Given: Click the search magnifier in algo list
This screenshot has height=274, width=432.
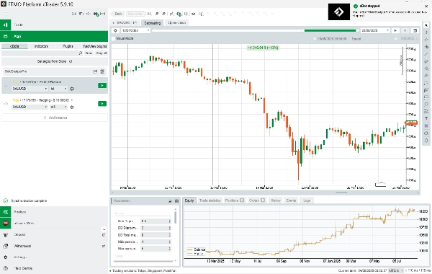Looking at the screenshot, I should (81, 53).
